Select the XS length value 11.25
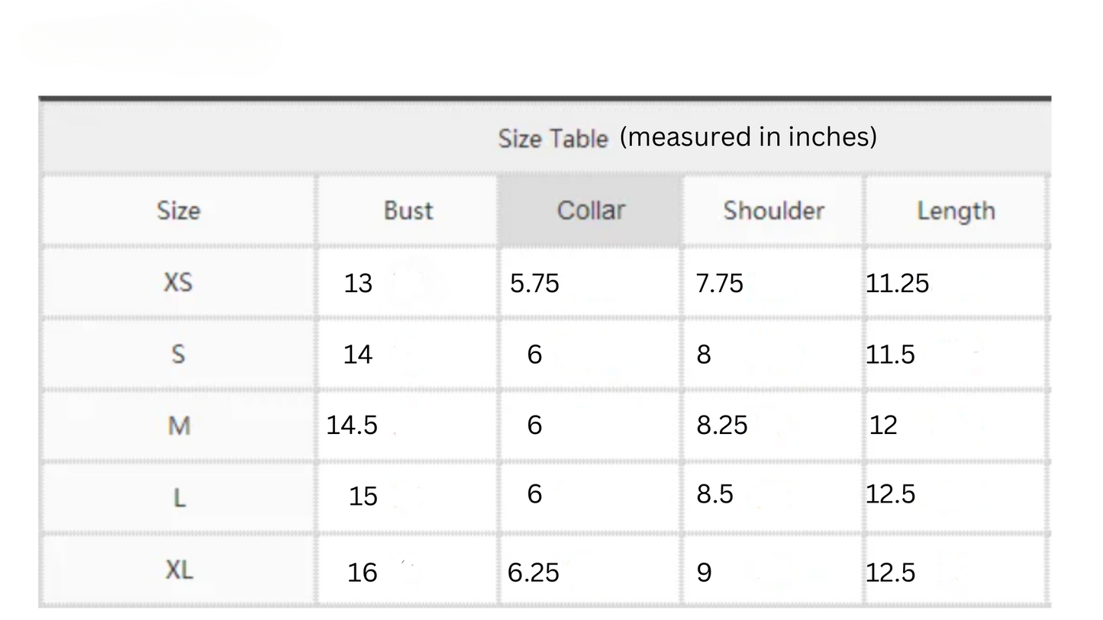The height and width of the screenshot is (620, 1103). (x=897, y=284)
